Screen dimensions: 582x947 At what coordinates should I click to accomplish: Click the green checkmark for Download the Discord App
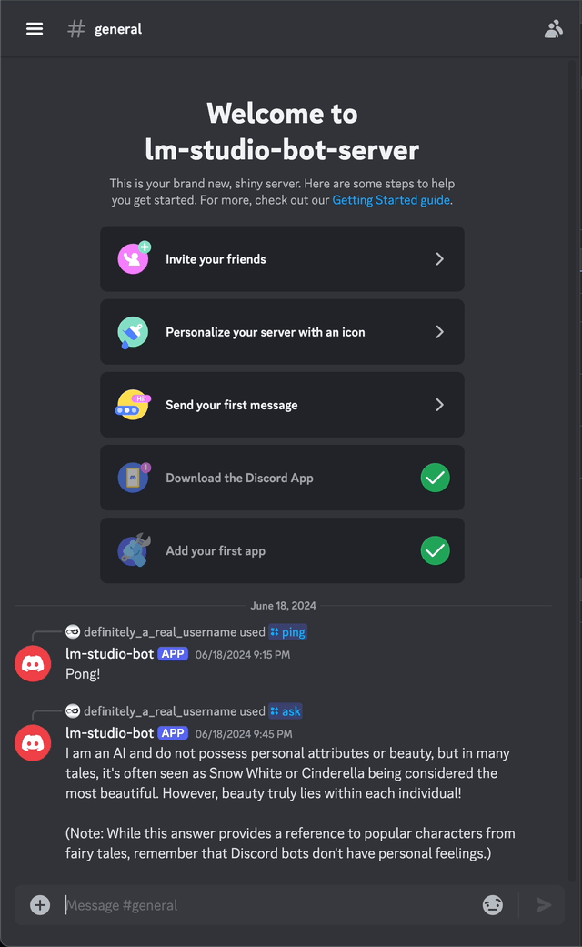click(x=436, y=478)
